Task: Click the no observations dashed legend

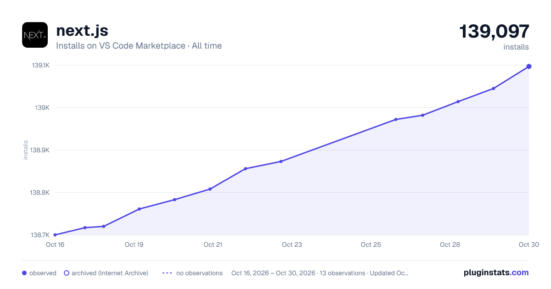Action: pyautogui.click(x=167, y=273)
